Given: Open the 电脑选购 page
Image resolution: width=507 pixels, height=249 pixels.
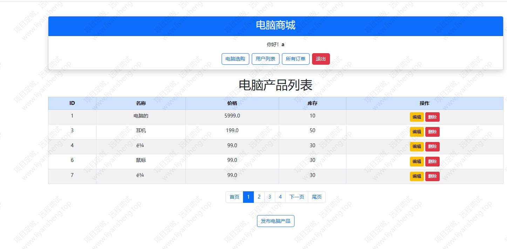Looking at the screenshot, I should coord(235,59).
